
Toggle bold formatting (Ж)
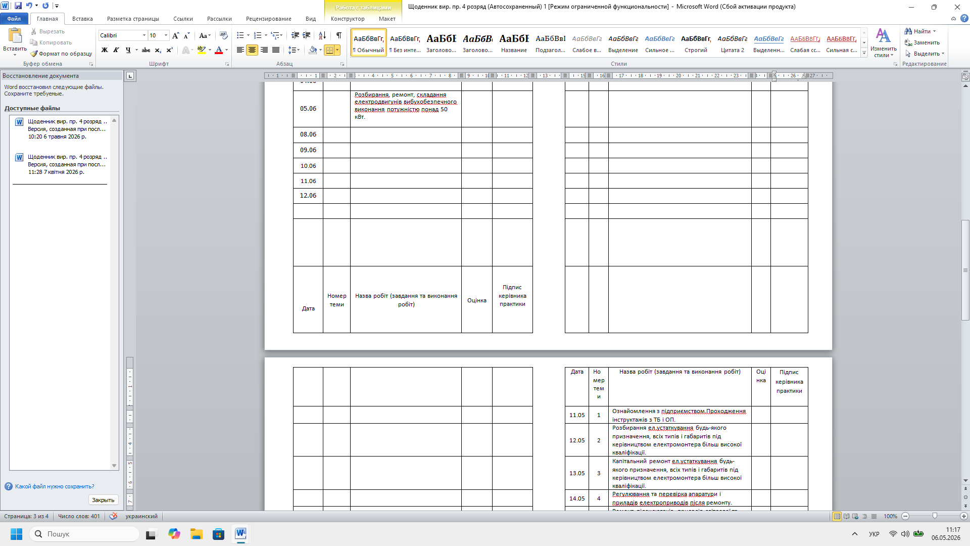point(105,50)
